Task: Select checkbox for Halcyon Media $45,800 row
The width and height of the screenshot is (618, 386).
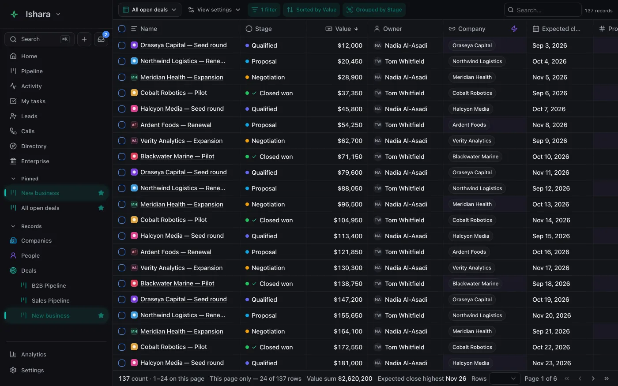Action: [122, 109]
